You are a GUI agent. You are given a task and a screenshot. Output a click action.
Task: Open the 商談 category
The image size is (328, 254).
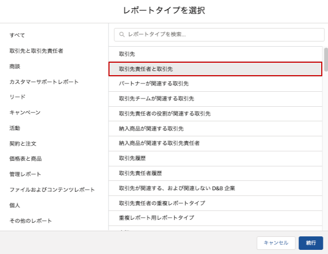[x=15, y=66]
